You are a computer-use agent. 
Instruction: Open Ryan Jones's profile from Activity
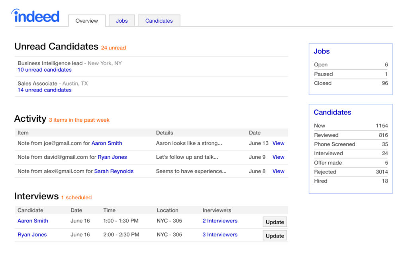click(x=112, y=157)
